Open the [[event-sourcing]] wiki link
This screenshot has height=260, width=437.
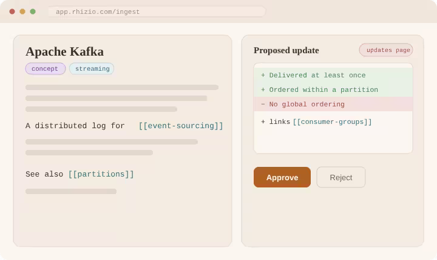pyautogui.click(x=181, y=126)
